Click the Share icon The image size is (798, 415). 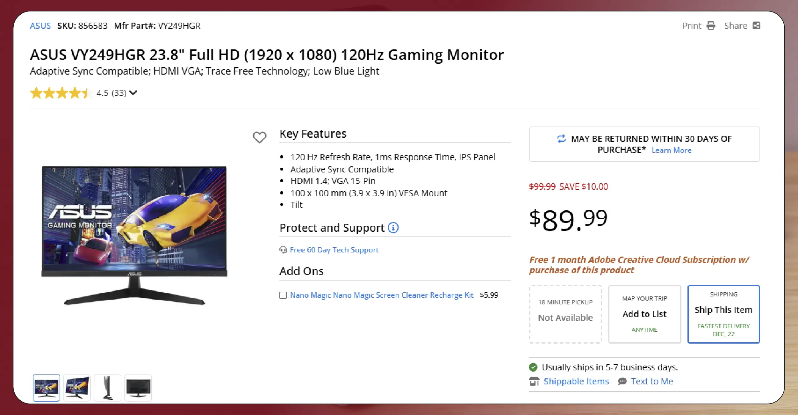coord(756,25)
